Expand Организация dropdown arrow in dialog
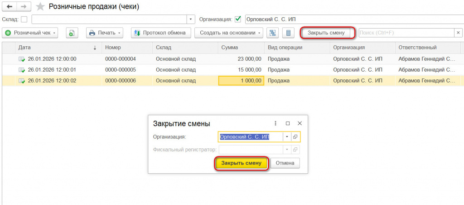The width and height of the screenshot is (464, 205). point(287,137)
